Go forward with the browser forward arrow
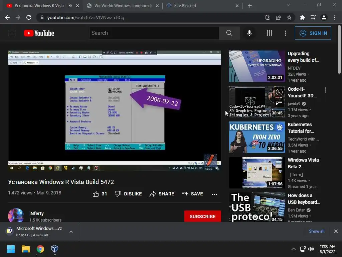 [18, 17]
